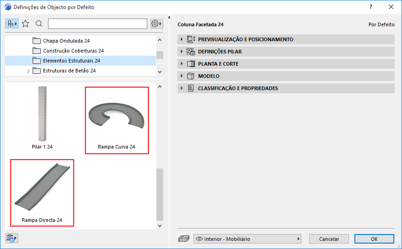This screenshot has width=402, height=249.
Task: Select the Chapa Ondulada 24 folder
Action: (66, 41)
